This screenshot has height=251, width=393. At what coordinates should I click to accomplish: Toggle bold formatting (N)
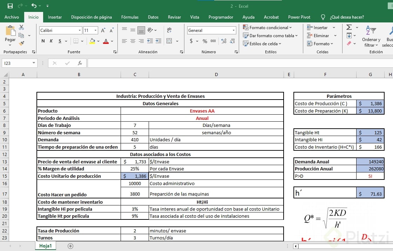pyautogui.click(x=43, y=41)
